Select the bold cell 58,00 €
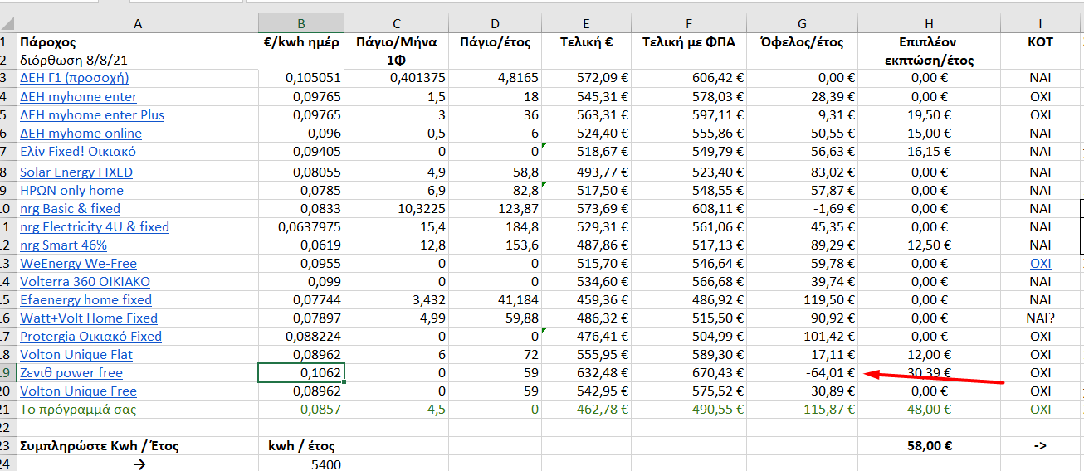Screen dimensions: 1084x471 coord(929,446)
